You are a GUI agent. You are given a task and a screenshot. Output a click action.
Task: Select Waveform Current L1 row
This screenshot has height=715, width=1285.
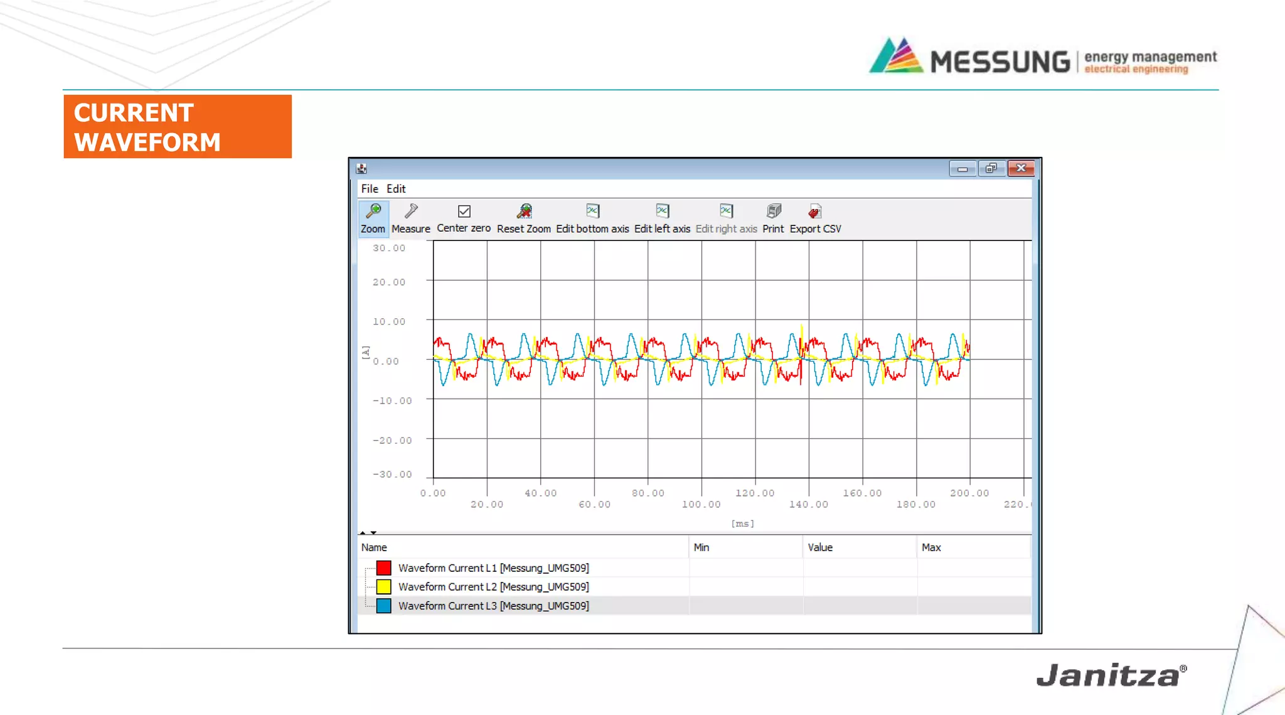(493, 568)
